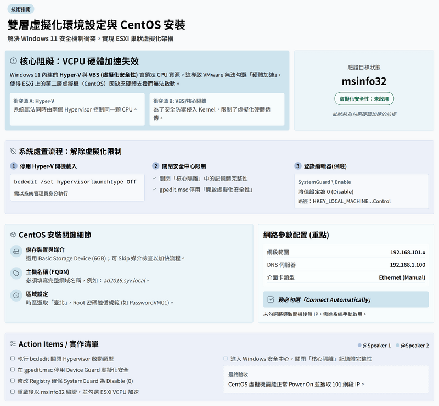Tick the gpedit.msc 停用 Device Guard checkbox
439x406 pixels.
pyautogui.click(x=13, y=370)
